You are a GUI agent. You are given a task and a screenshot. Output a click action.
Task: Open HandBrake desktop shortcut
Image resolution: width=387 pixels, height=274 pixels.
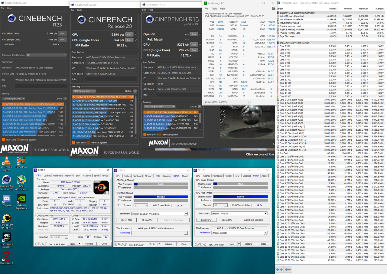21,162
